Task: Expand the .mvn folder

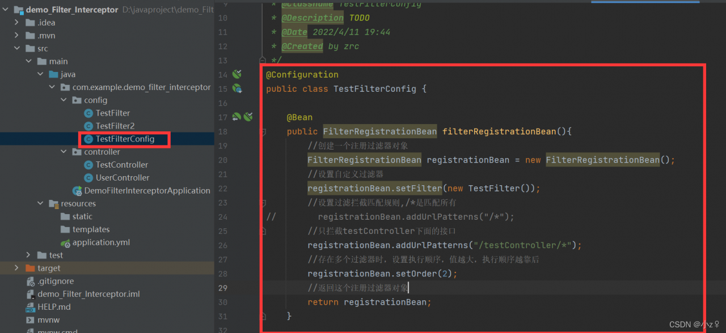Action: [x=17, y=36]
